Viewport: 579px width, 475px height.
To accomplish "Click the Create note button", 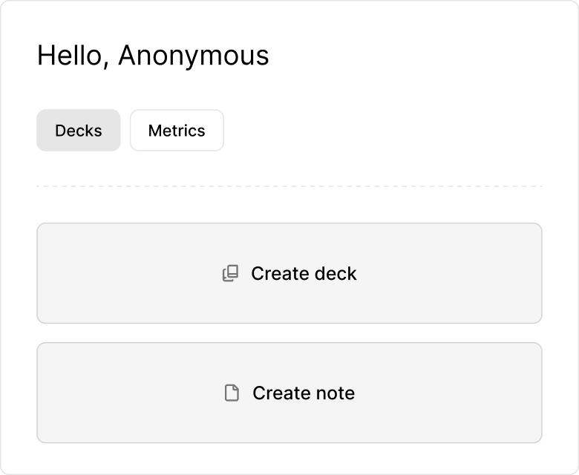I will [289, 393].
